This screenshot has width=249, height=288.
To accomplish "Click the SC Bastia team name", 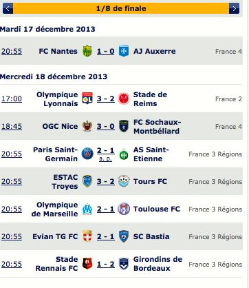I will coord(151,236).
